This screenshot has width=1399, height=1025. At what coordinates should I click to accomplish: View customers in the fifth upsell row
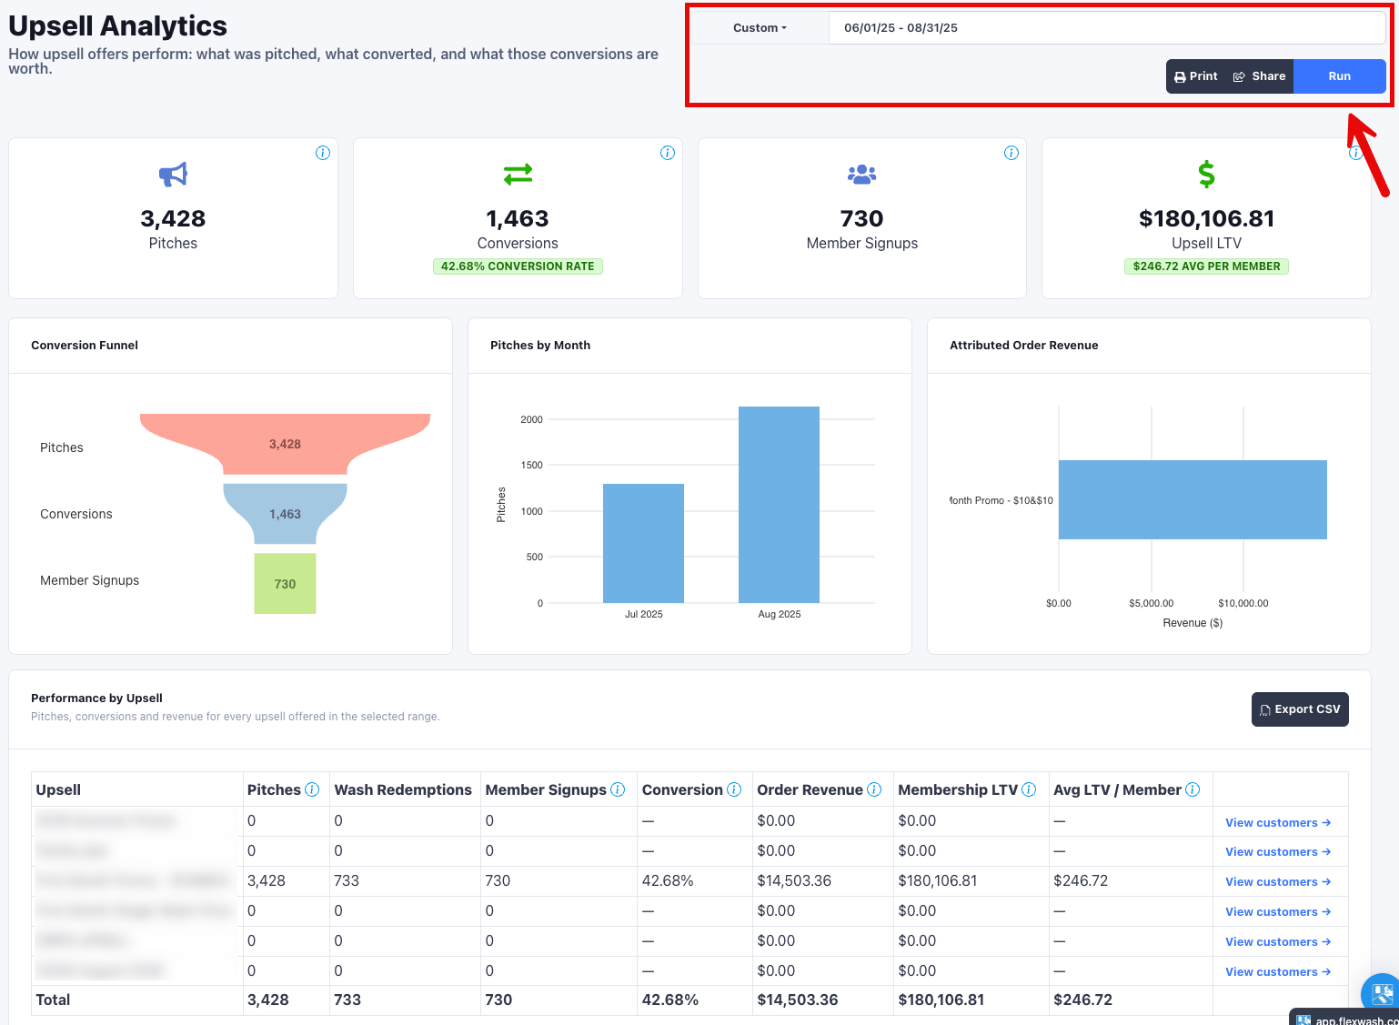coord(1278,942)
